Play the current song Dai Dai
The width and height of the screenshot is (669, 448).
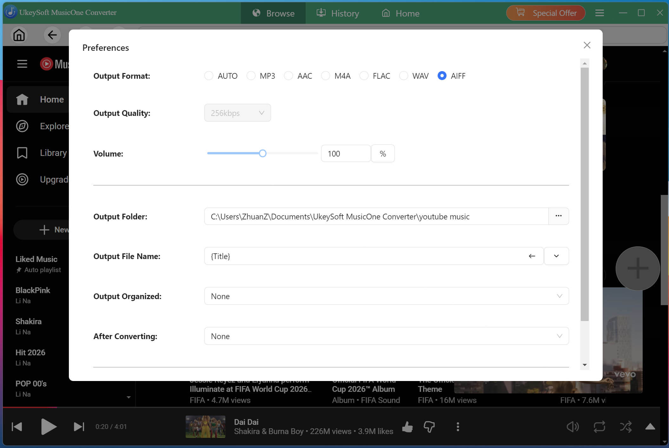click(x=49, y=426)
